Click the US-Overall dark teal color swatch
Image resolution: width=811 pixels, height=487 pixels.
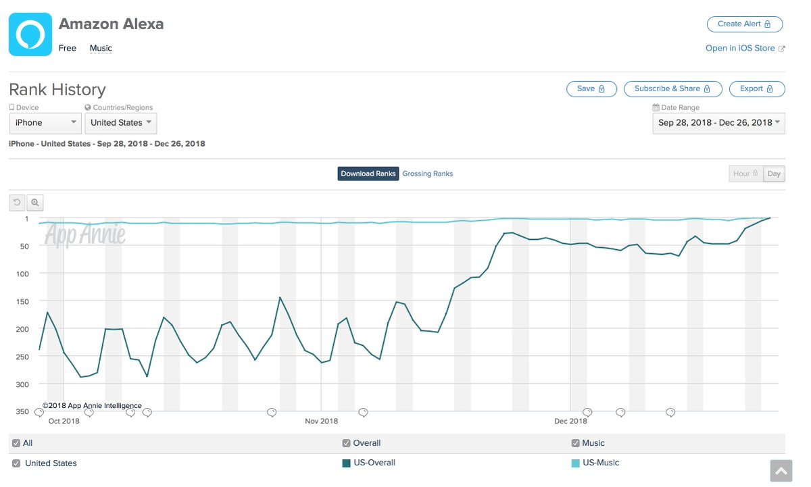point(347,463)
